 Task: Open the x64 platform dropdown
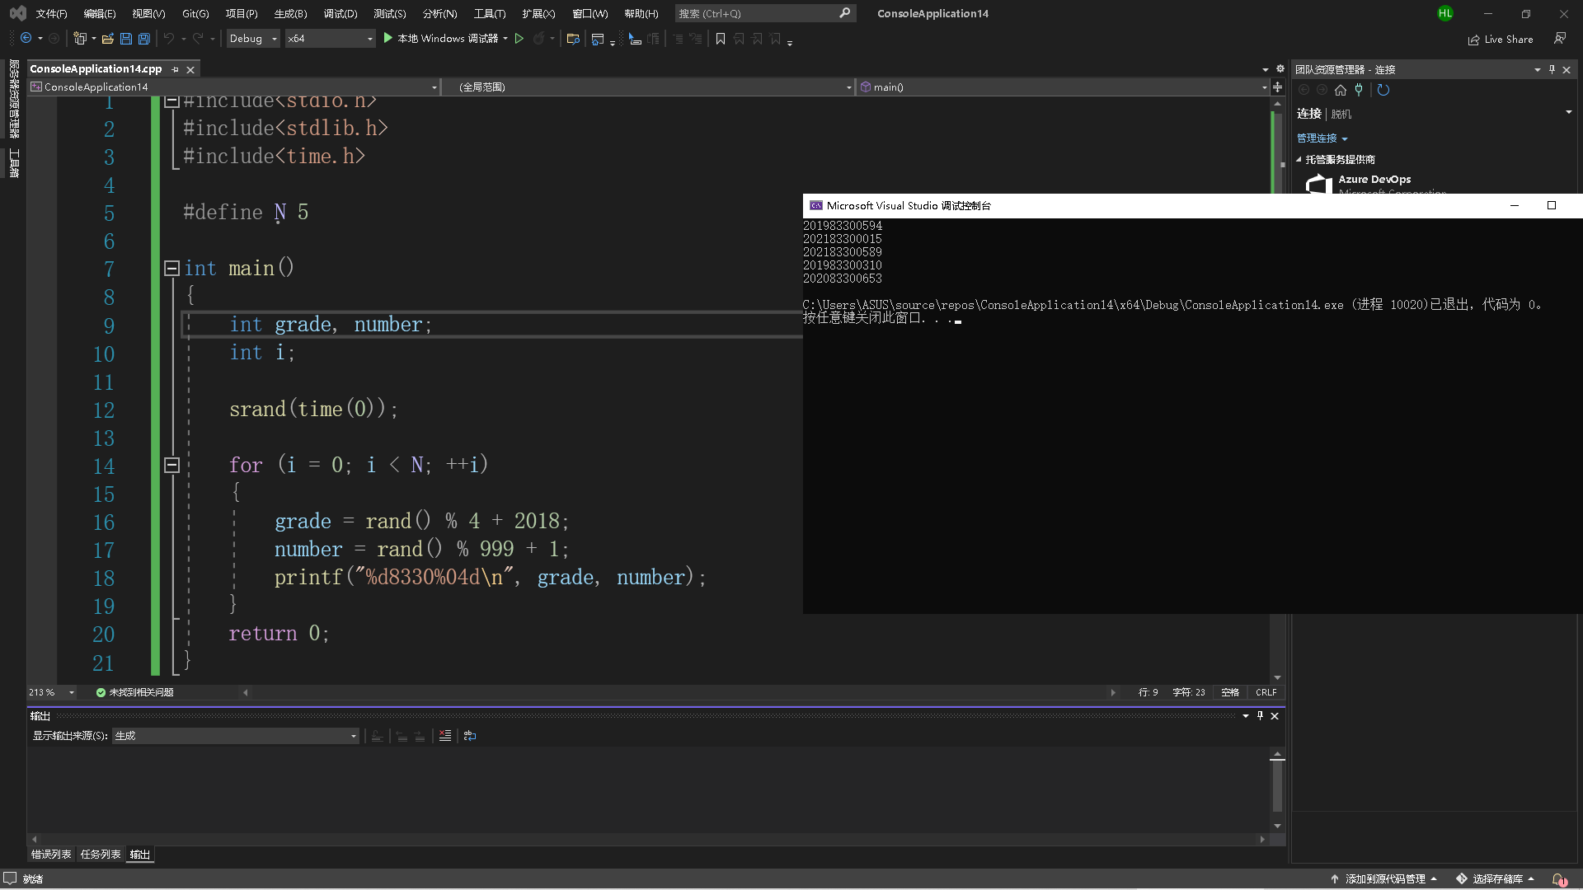pos(330,39)
